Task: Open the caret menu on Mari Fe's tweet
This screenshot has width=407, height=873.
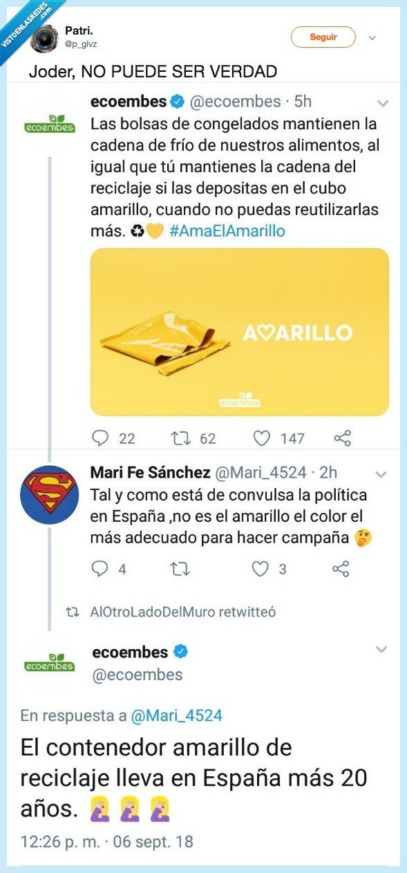Action: tap(381, 476)
